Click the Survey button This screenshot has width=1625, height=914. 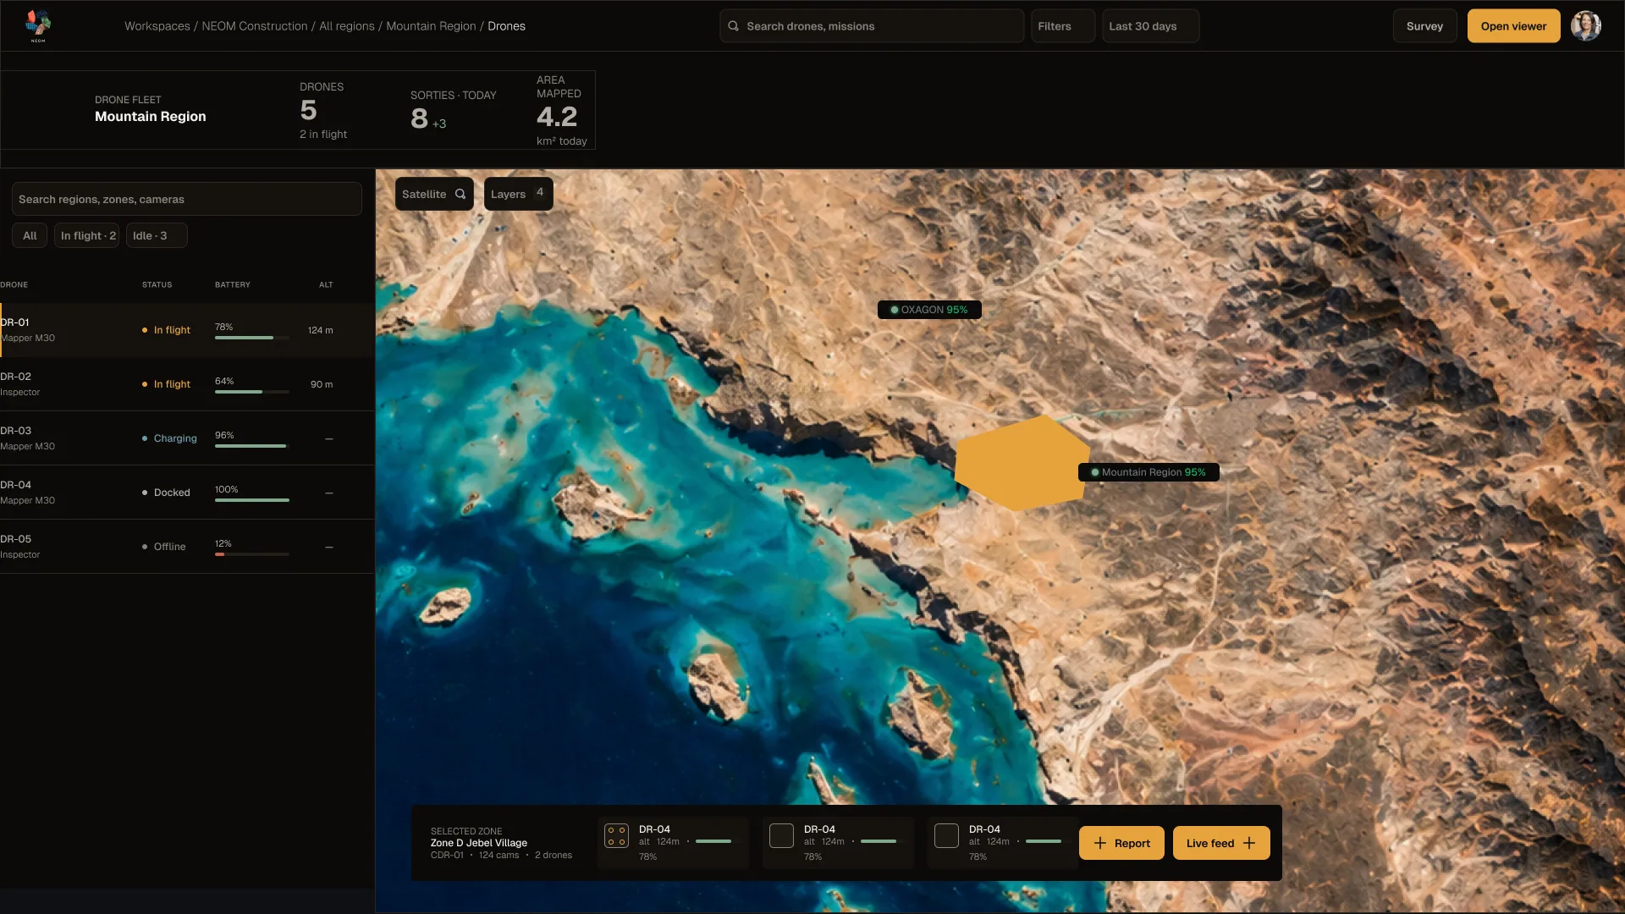[x=1424, y=26]
